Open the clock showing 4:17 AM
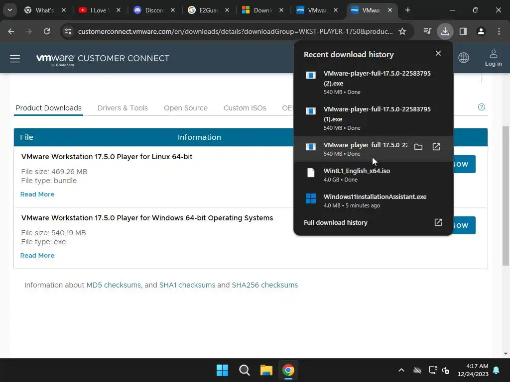This screenshot has height=382, width=510. pyautogui.click(x=473, y=370)
